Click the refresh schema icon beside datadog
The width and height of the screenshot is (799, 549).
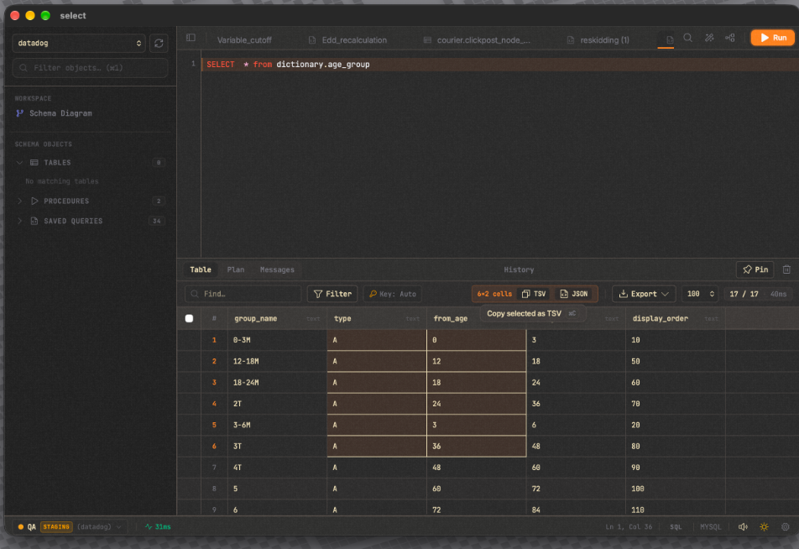(x=159, y=44)
